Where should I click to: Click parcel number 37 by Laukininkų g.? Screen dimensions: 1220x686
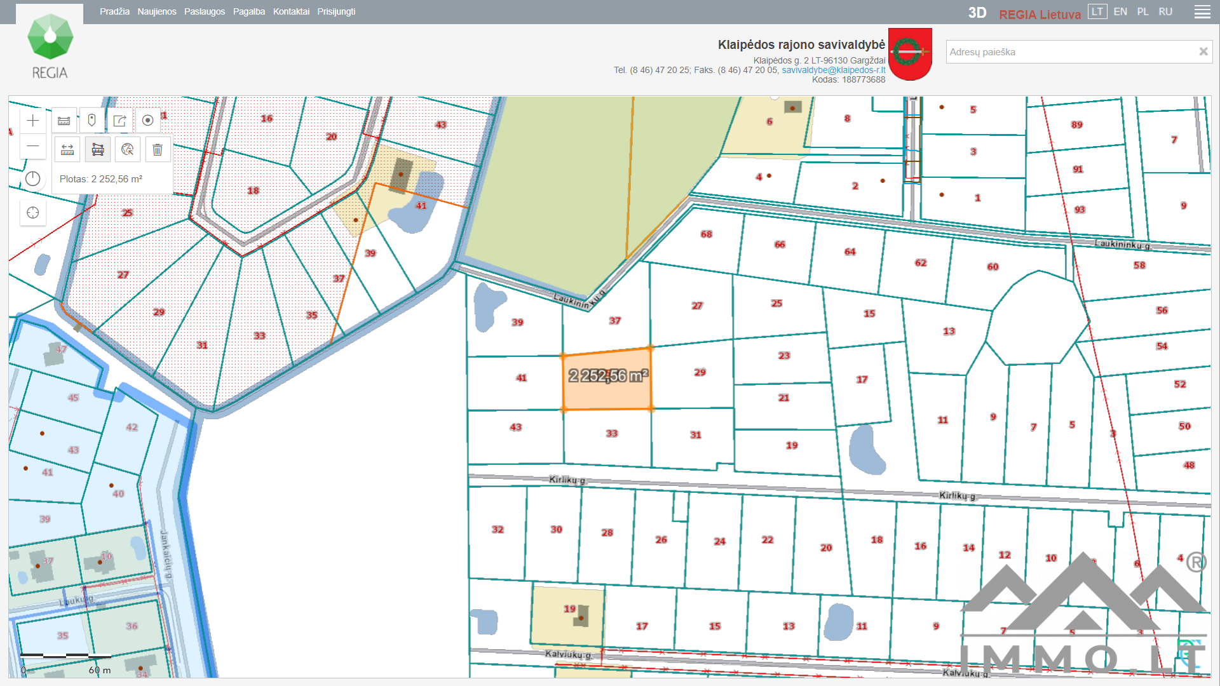pyautogui.click(x=614, y=321)
